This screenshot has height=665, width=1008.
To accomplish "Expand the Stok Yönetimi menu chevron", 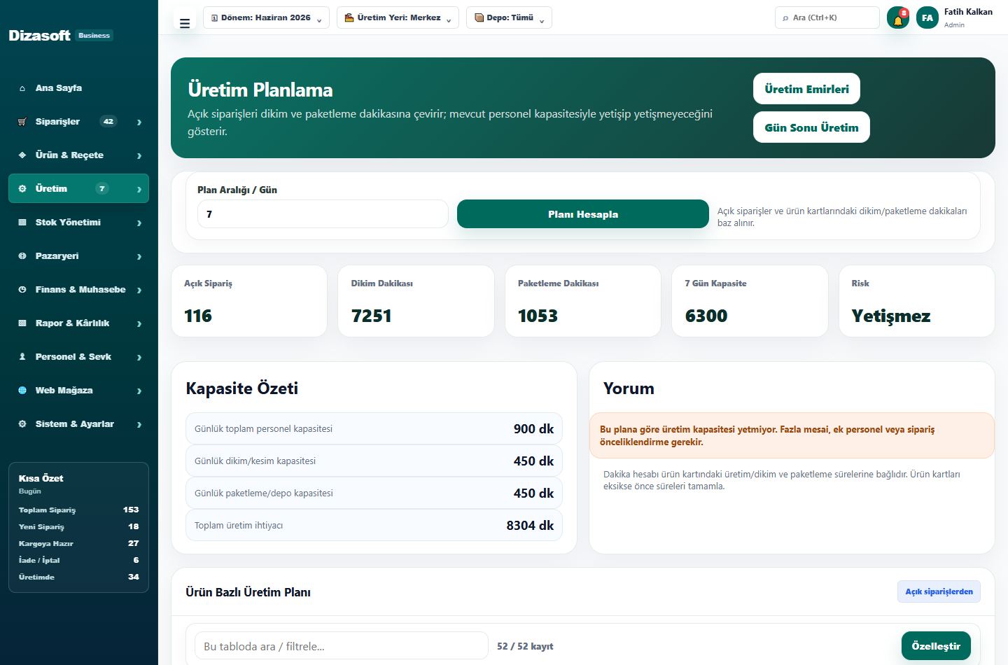I will pos(139,223).
